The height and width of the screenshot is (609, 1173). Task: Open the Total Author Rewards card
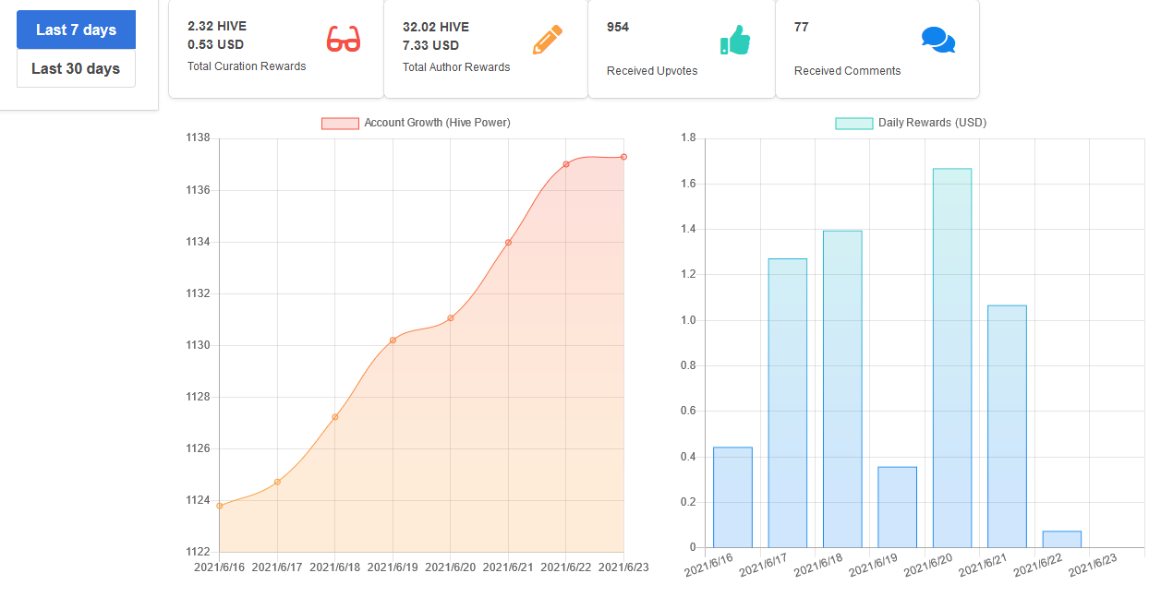coord(486,48)
